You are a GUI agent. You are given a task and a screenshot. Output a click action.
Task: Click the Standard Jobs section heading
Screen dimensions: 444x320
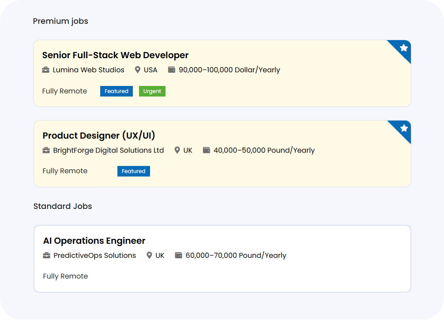(x=63, y=206)
